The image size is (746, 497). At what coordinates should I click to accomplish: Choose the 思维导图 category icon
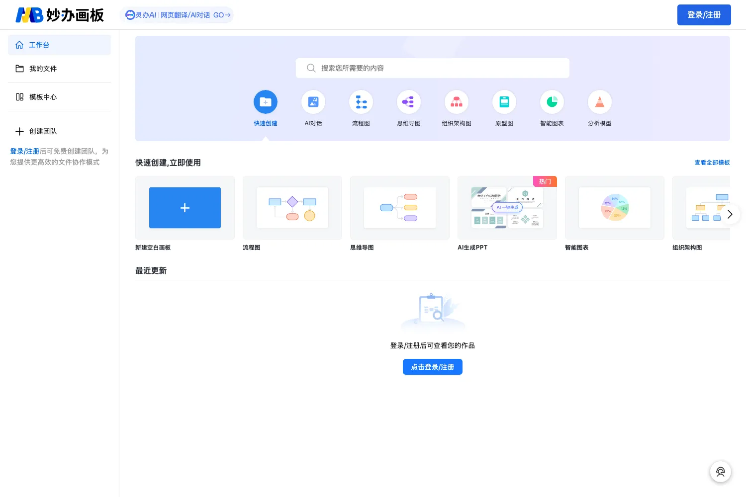pos(409,102)
